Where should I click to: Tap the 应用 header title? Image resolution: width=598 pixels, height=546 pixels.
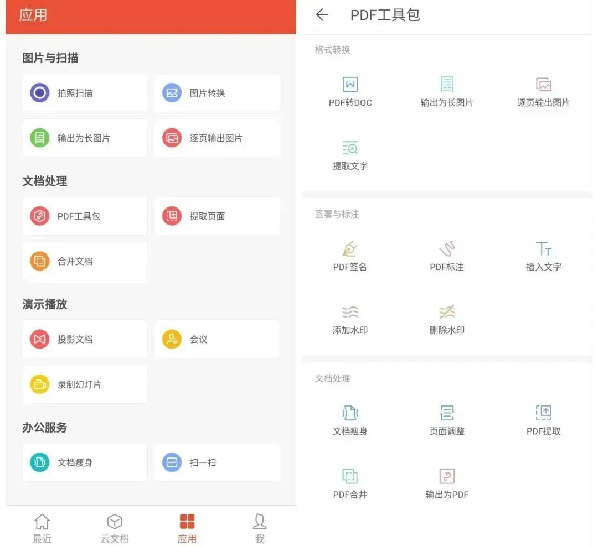33,15
